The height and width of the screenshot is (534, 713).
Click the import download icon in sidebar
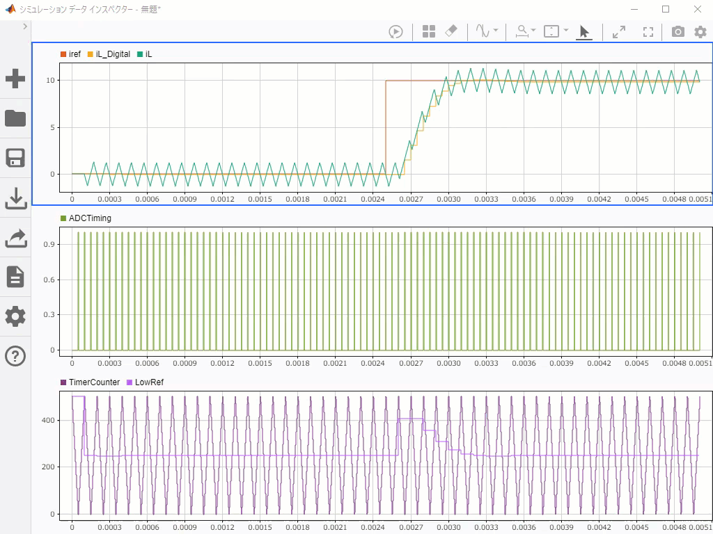tap(15, 199)
